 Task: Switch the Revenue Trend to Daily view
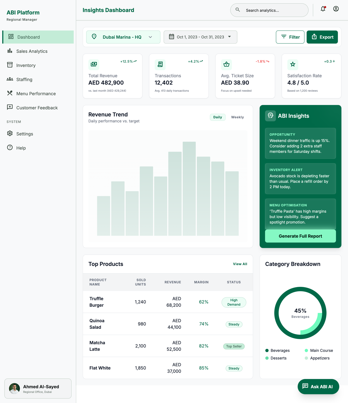point(218,117)
